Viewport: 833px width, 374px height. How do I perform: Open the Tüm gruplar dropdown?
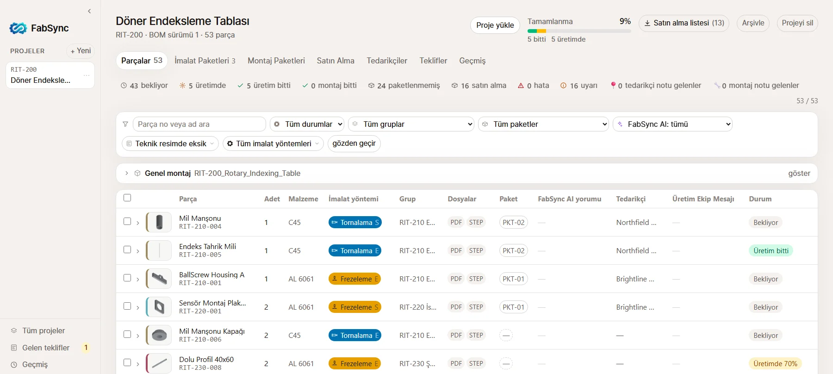(411, 124)
